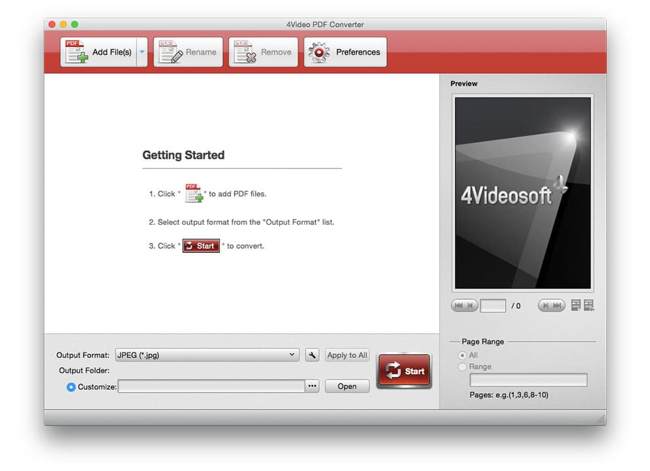This screenshot has height=471, width=650.
Task: Click the Remove PDF toolbar button
Action: [263, 52]
